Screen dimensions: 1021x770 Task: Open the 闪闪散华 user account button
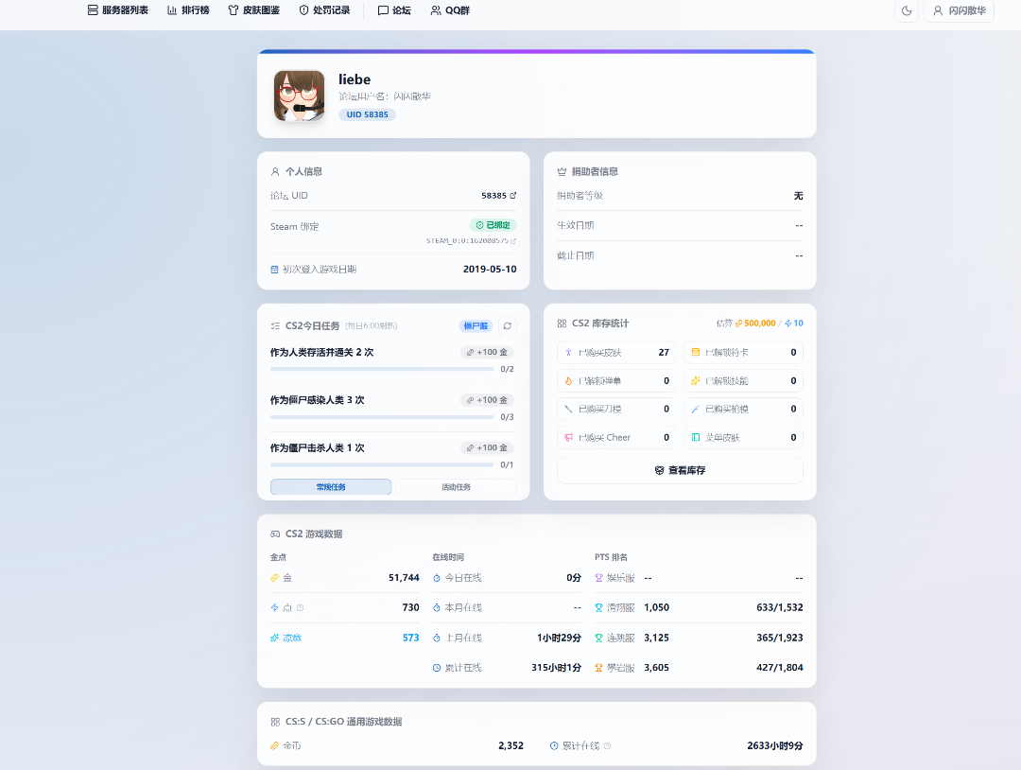(x=959, y=10)
